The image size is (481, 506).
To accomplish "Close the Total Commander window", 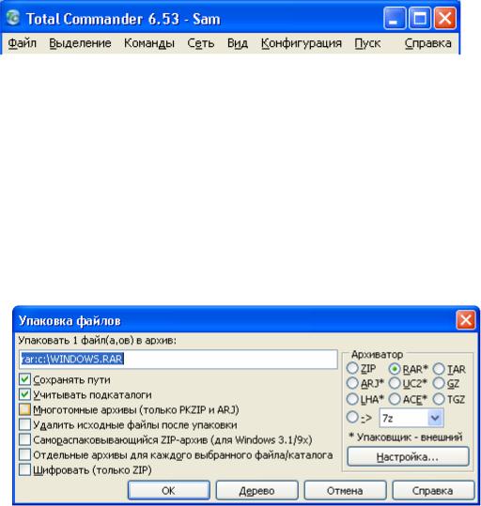I will pyautogui.click(x=445, y=18).
